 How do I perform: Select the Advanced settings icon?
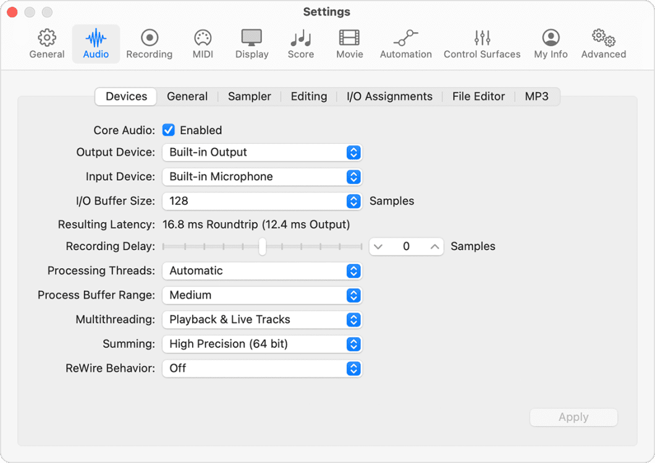(602, 43)
